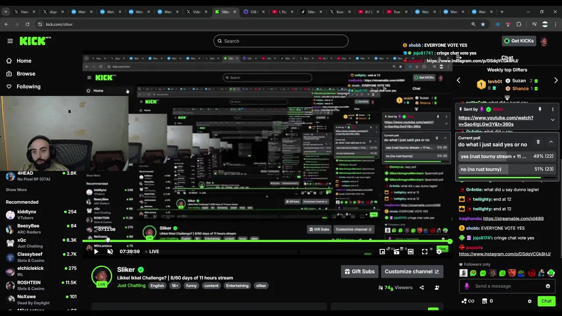Open the kiddlynx recommended channel
Viewport: 562px width, 316px height.
click(x=41, y=214)
